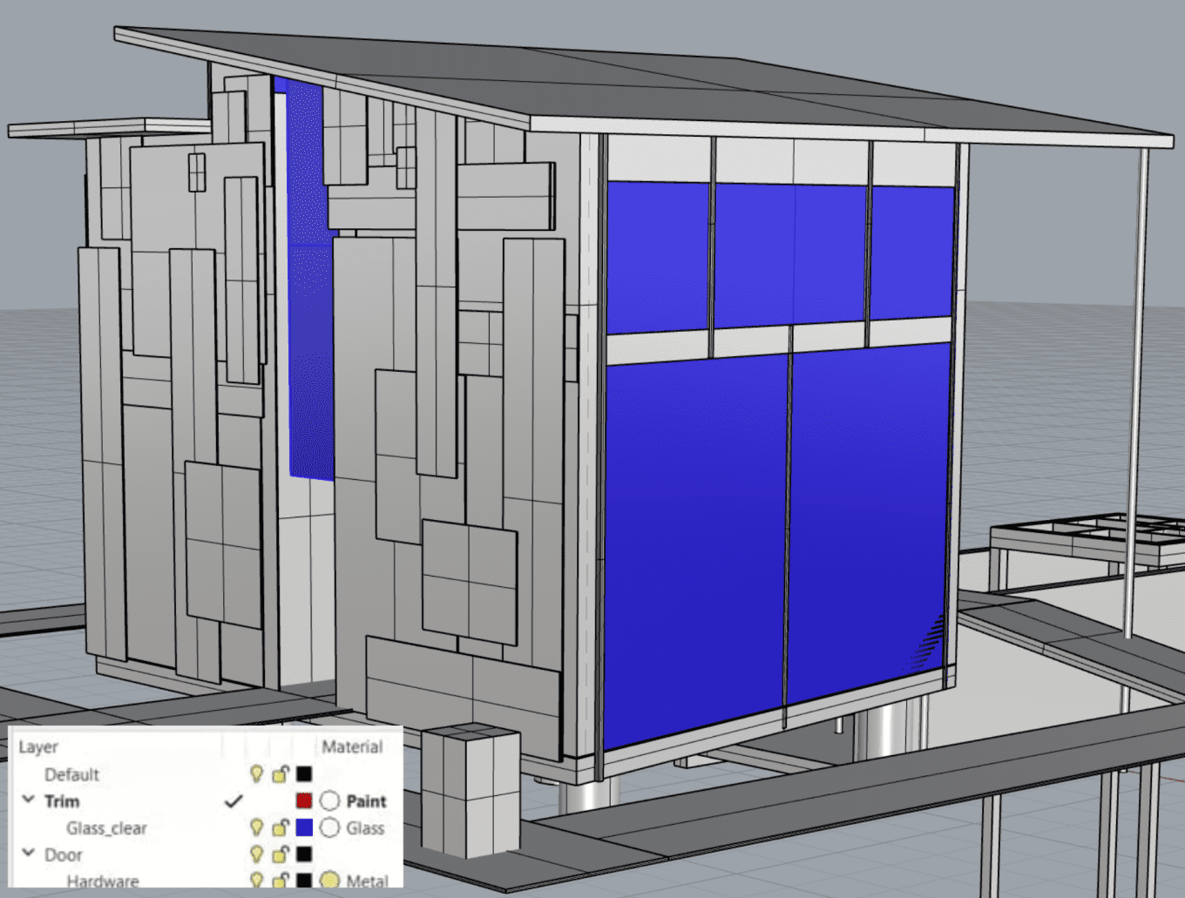Lock the Default layer padlock
The image size is (1185, 898).
pyautogui.click(x=280, y=773)
